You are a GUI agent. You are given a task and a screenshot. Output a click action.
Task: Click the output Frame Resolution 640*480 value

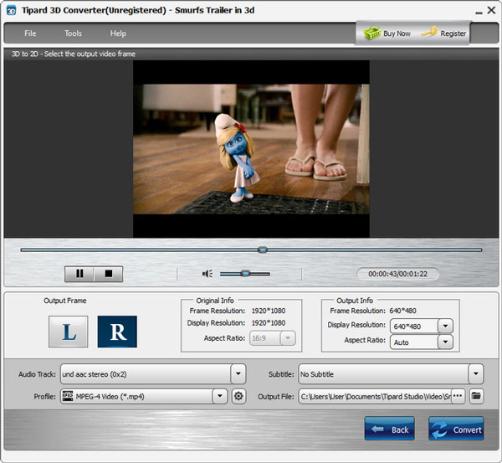pyautogui.click(x=402, y=311)
